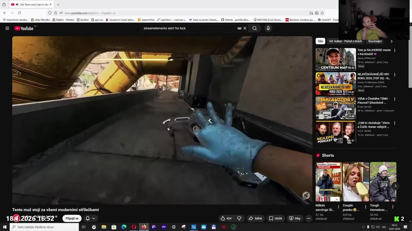This screenshot has height=231, width=412.
Task: Clear the YouTube search box with X
Action: [245, 28]
